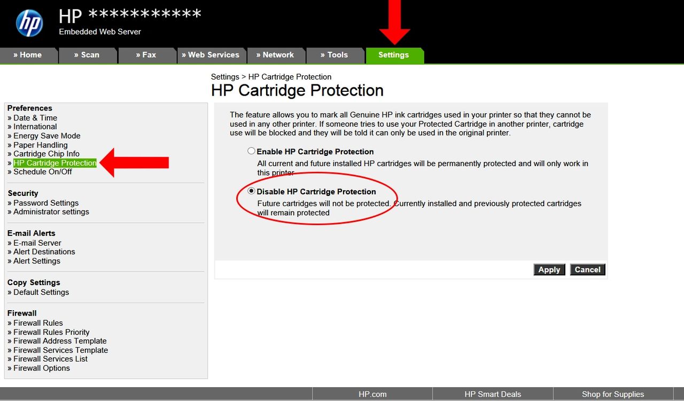Open the Home tab

tap(28, 55)
